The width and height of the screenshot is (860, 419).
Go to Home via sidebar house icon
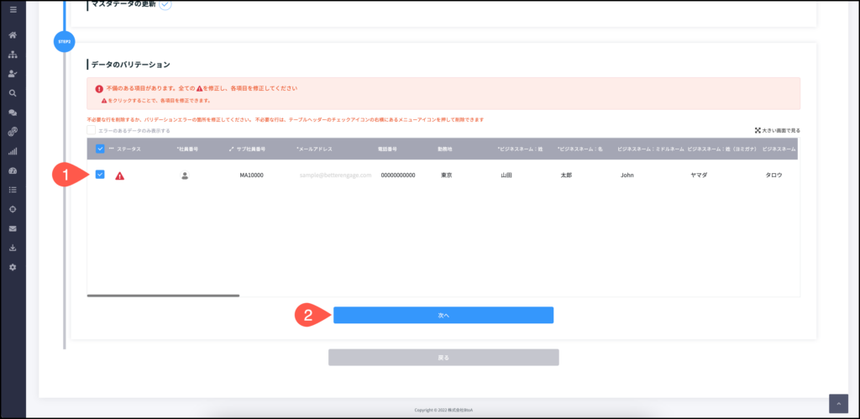coord(13,35)
